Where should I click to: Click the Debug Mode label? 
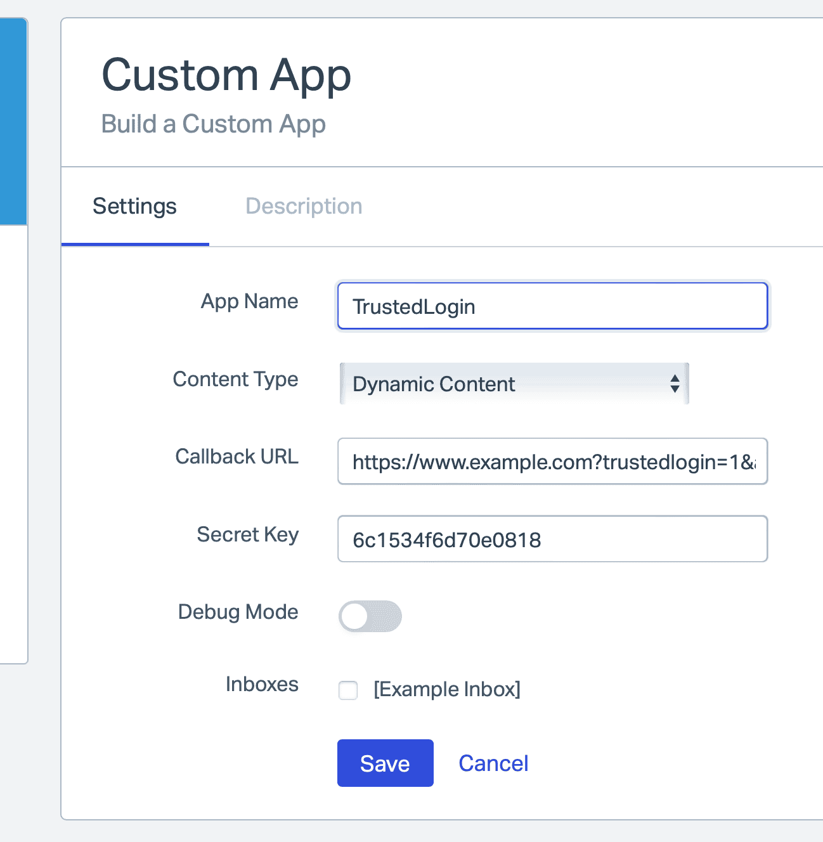click(x=238, y=612)
